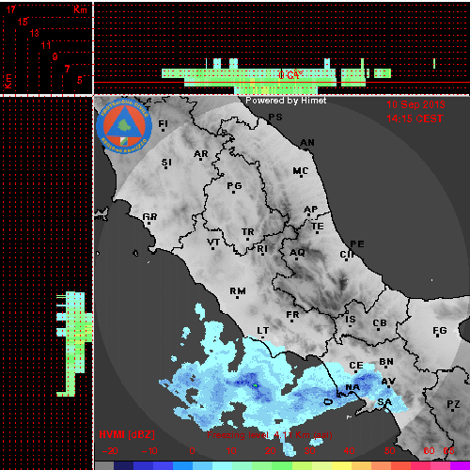Click the BN city label
This screenshot has height=470, width=470.
(x=386, y=362)
